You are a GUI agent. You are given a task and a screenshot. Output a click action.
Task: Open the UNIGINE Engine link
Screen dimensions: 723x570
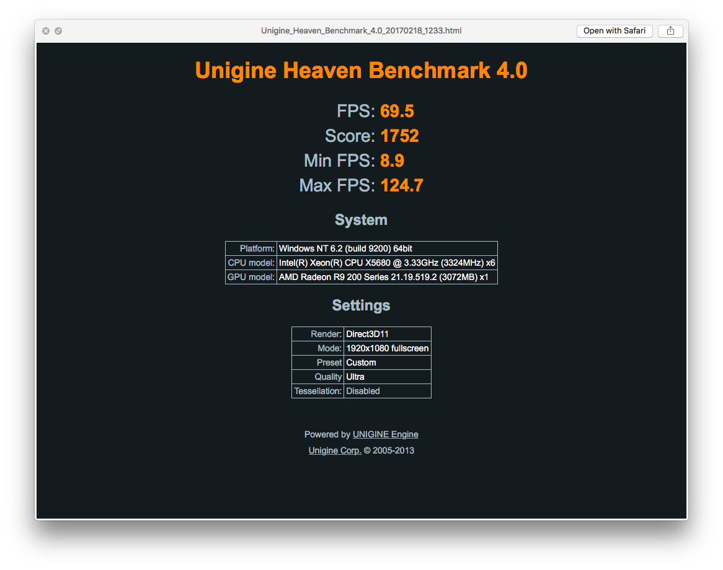pos(386,434)
